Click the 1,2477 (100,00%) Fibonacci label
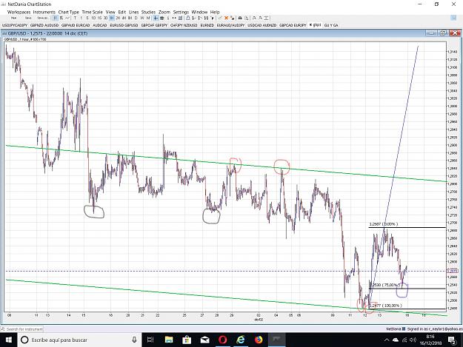Image resolution: width=463 pixels, height=347 pixels. tap(386, 306)
